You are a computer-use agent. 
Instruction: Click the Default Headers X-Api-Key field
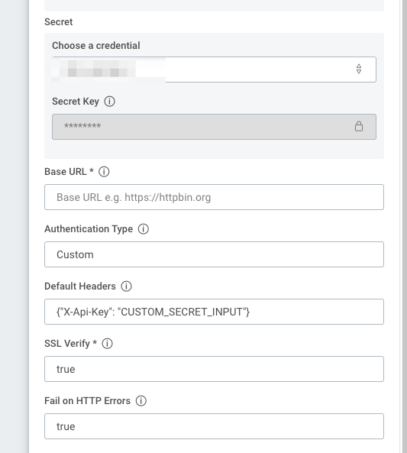(x=214, y=312)
